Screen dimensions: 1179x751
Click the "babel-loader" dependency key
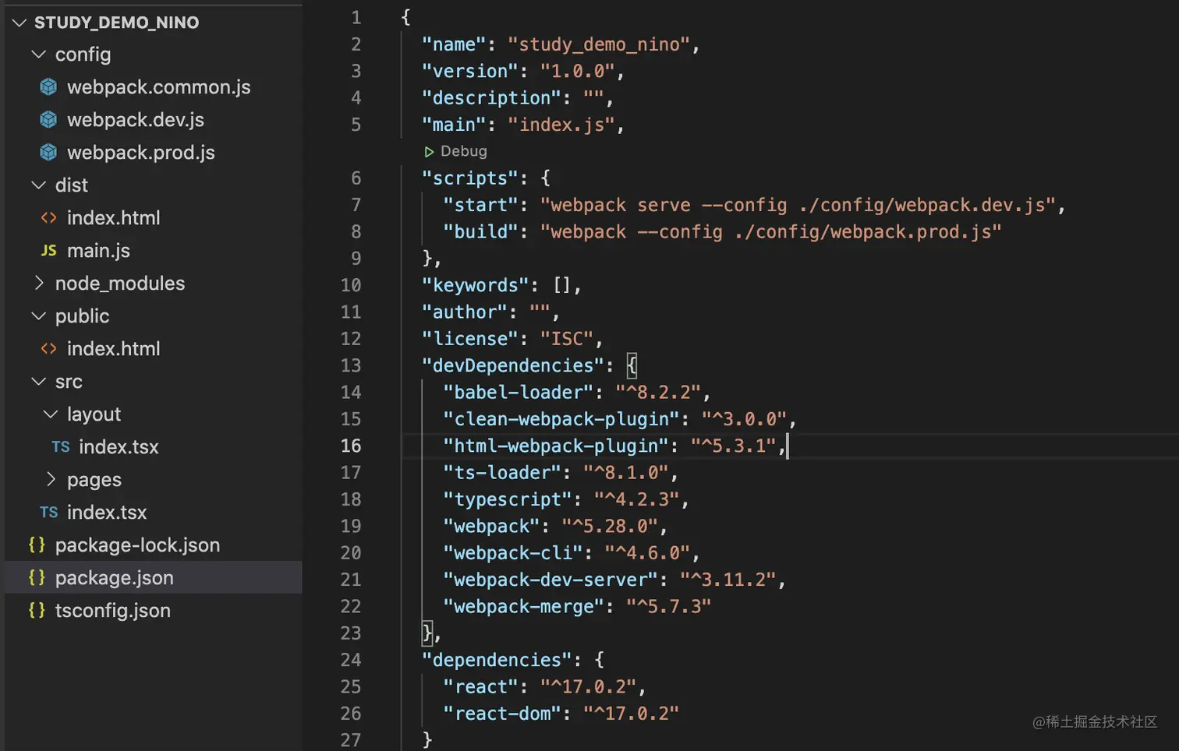pyautogui.click(x=519, y=393)
